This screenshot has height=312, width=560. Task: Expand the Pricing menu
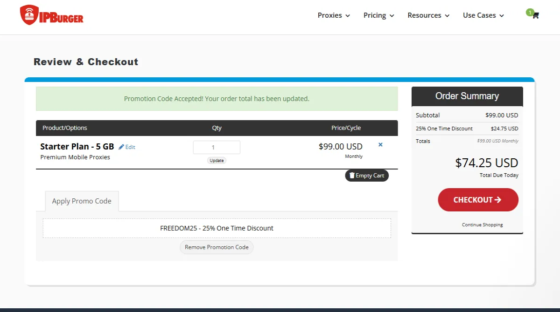pos(379,15)
